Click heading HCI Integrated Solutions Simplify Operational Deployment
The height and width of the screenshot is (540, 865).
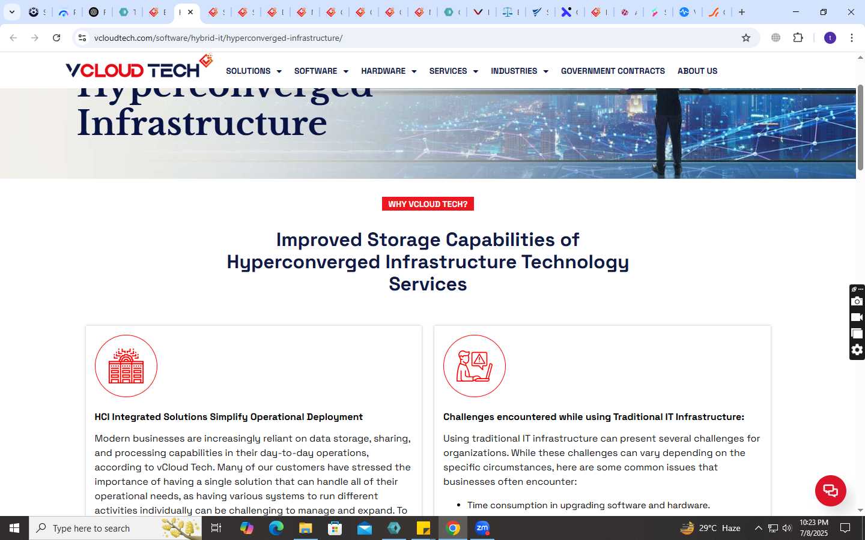(228, 417)
